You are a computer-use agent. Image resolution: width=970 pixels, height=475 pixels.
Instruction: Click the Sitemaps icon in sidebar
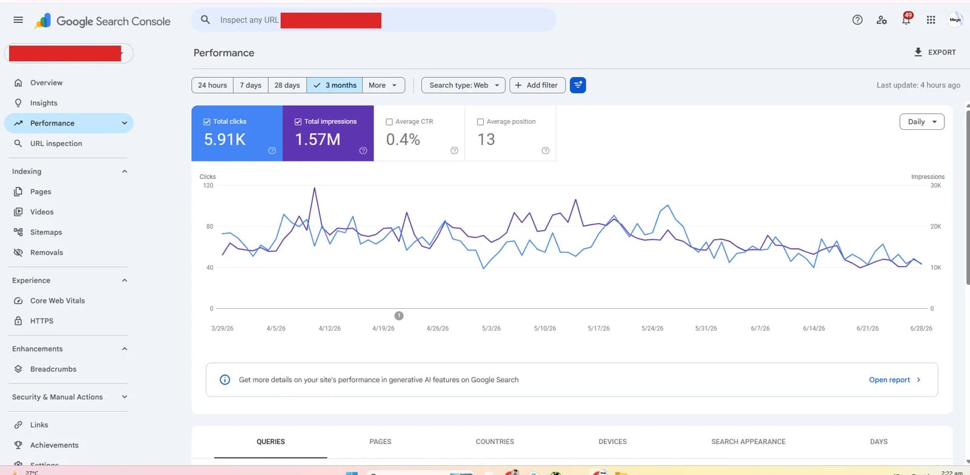pyautogui.click(x=18, y=232)
